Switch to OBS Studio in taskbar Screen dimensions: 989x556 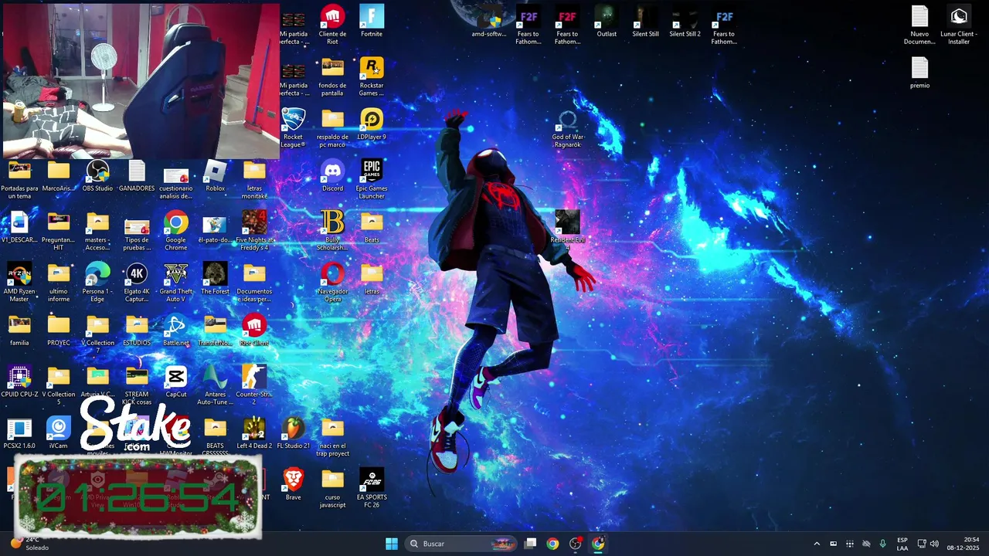click(576, 544)
